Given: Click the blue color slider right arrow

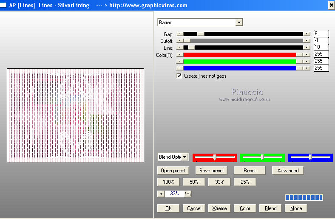Looking at the screenshot, I should pyautogui.click(x=307, y=68).
